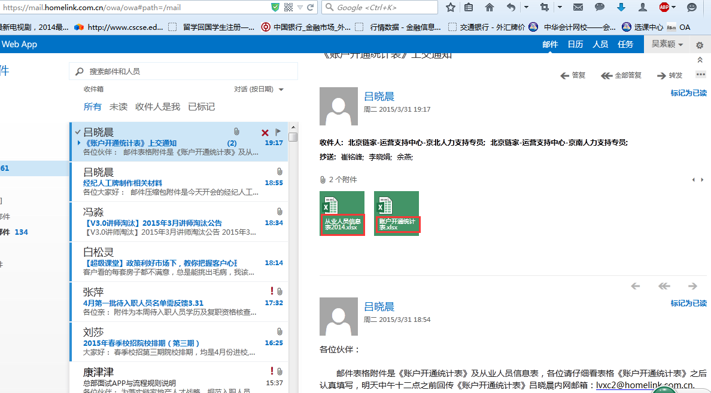Click the green shield security icon in address bar
This screenshot has height=393, width=711.
coord(275,7)
